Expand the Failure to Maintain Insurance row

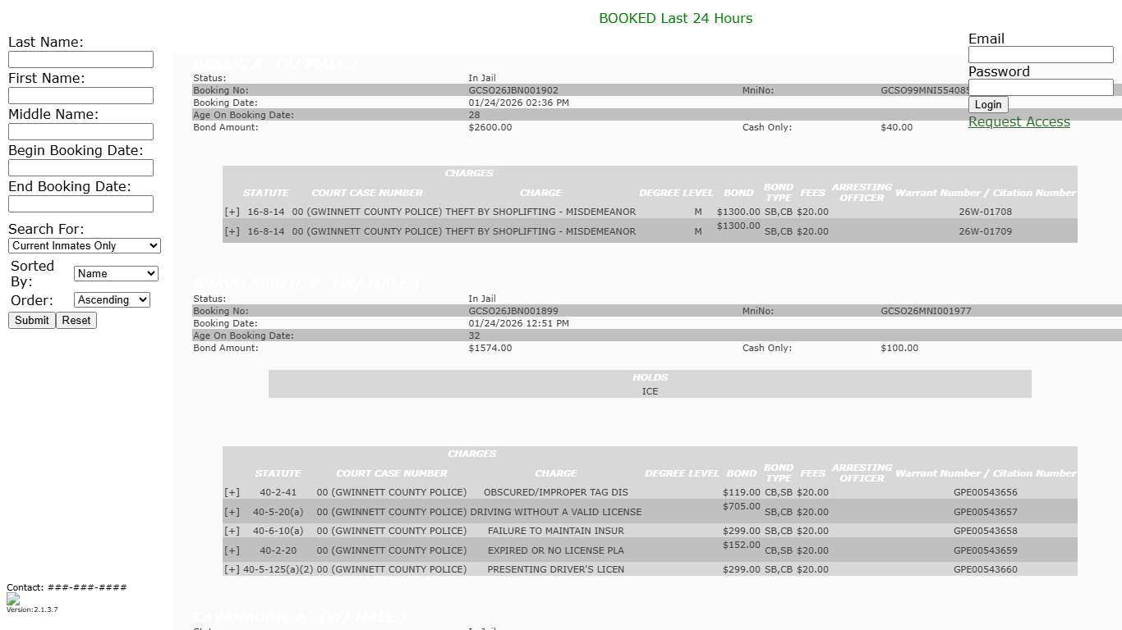pyautogui.click(x=232, y=531)
